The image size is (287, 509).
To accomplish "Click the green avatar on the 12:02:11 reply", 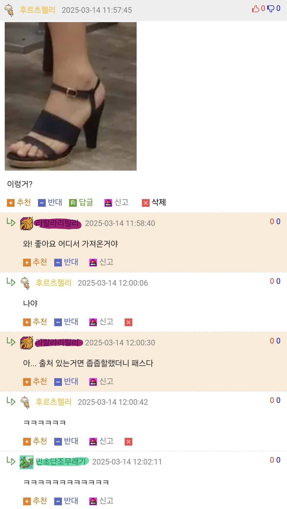I will click(x=27, y=462).
